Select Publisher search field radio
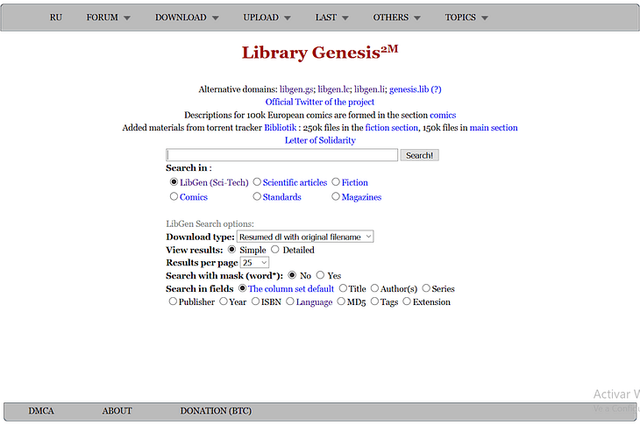The width and height of the screenshot is (640, 425). (173, 301)
